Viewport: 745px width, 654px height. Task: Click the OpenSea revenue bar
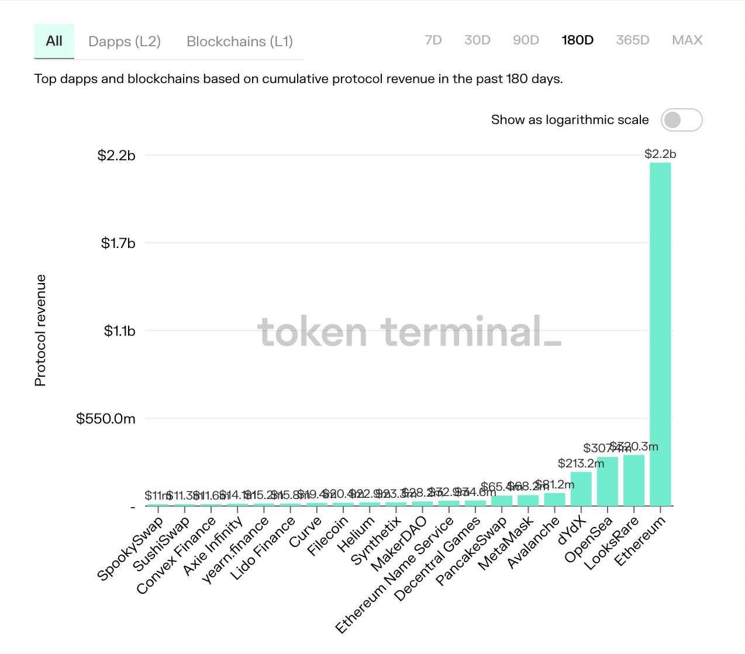click(x=608, y=481)
